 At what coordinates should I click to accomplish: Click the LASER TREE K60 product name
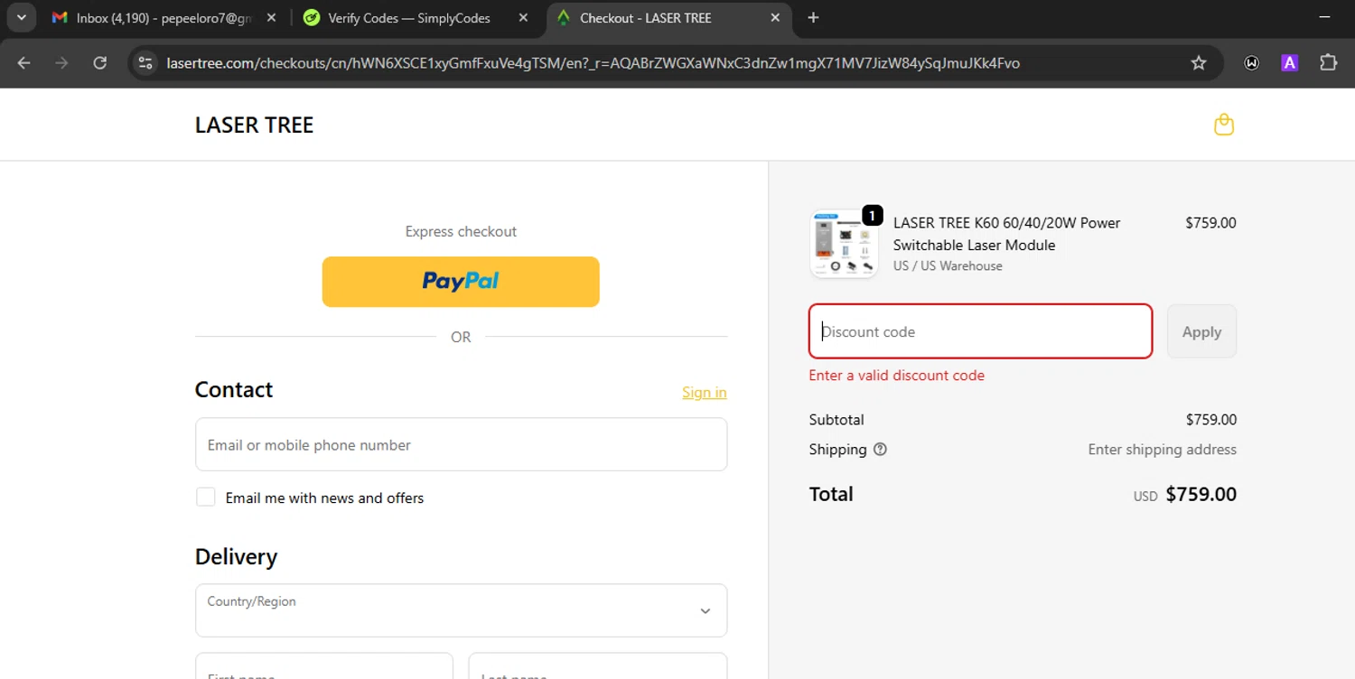(x=1006, y=234)
